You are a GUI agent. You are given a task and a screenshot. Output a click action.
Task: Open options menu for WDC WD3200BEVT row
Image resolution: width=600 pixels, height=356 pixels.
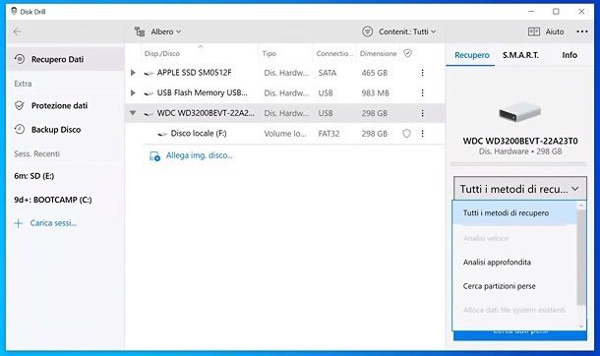[422, 113]
